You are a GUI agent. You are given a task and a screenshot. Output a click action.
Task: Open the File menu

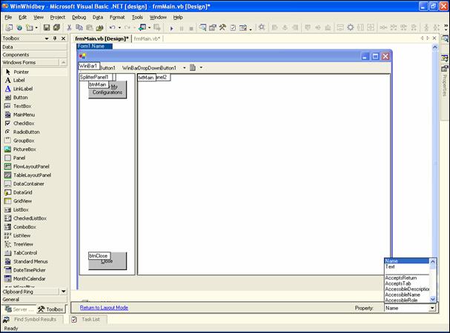click(x=8, y=17)
